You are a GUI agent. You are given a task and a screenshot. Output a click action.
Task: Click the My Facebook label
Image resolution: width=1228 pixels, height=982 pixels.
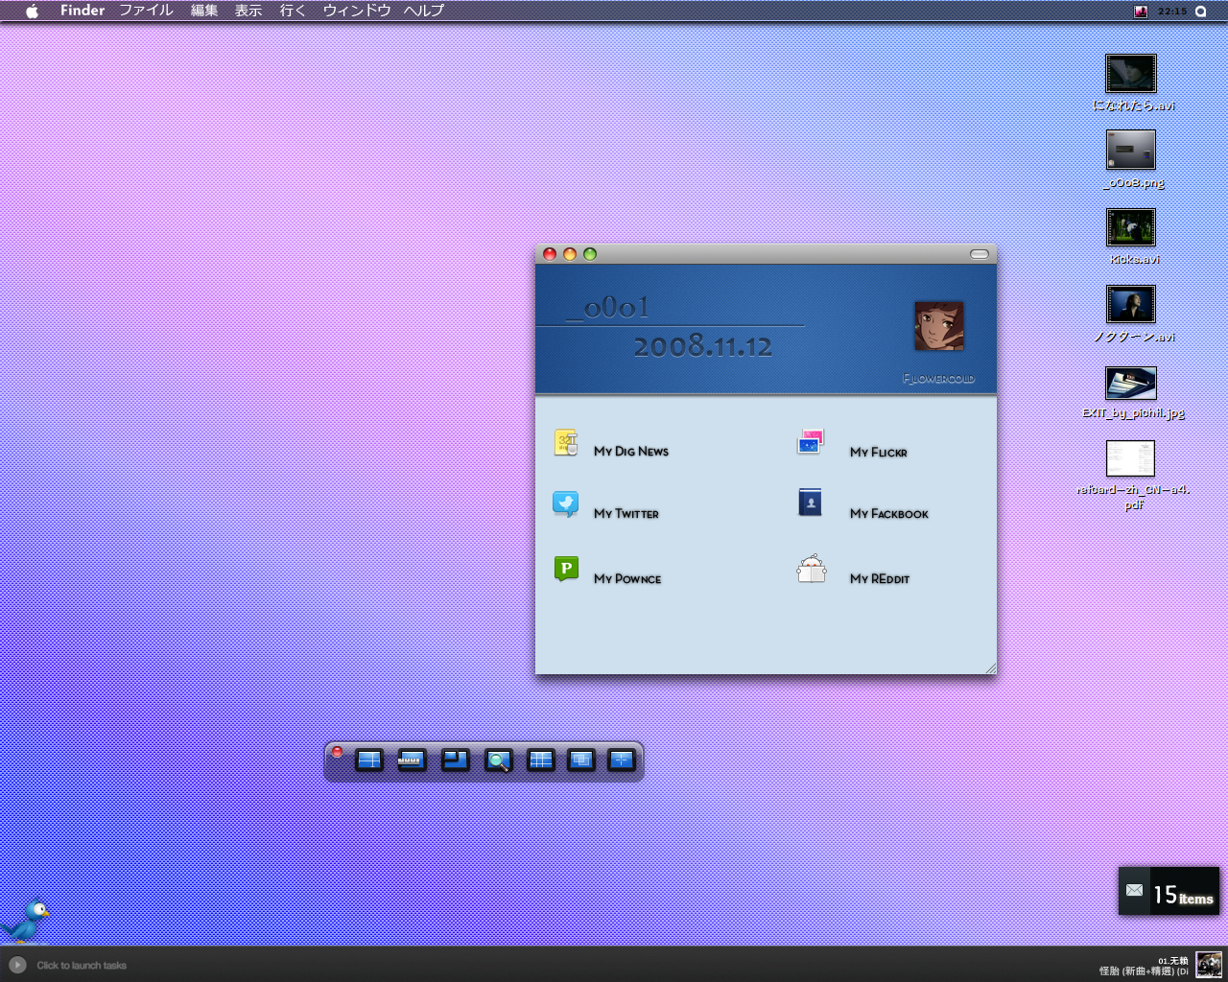(889, 513)
